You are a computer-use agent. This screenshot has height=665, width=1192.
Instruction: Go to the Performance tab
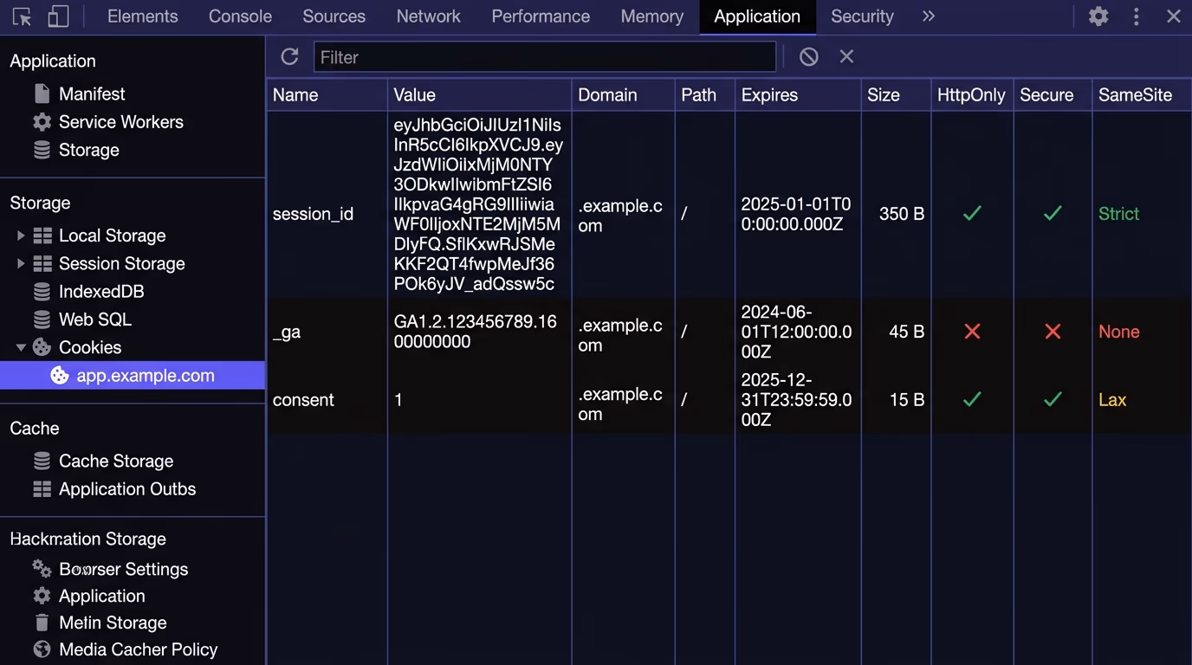[541, 16]
